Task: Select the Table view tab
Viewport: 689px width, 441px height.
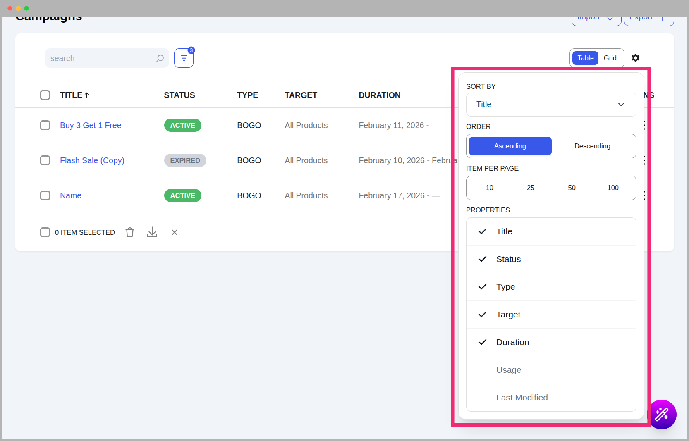Action: 585,58
